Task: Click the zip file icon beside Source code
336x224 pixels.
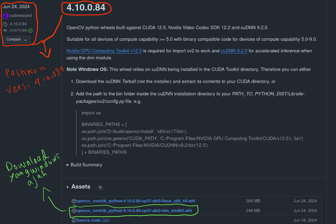Action: pyautogui.click(x=73, y=220)
